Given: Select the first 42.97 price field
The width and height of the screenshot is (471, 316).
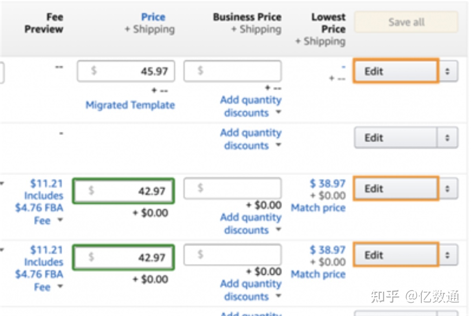Looking at the screenshot, I should pos(123,191).
